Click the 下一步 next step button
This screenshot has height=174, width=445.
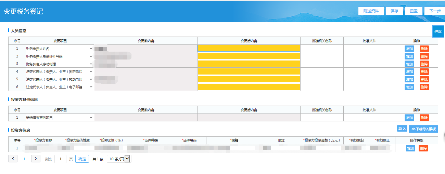click(x=435, y=11)
